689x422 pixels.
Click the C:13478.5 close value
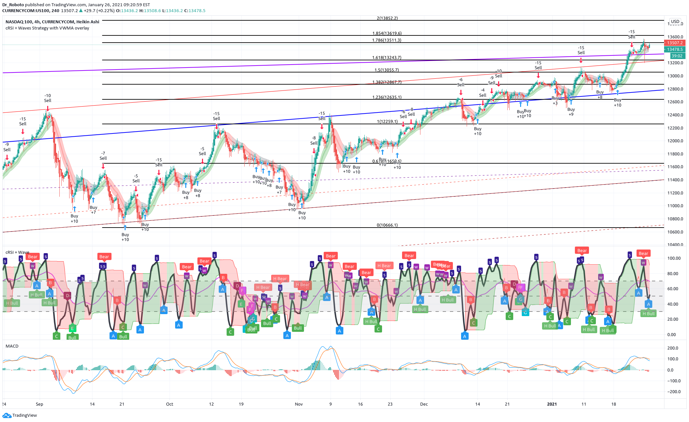pyautogui.click(x=195, y=10)
